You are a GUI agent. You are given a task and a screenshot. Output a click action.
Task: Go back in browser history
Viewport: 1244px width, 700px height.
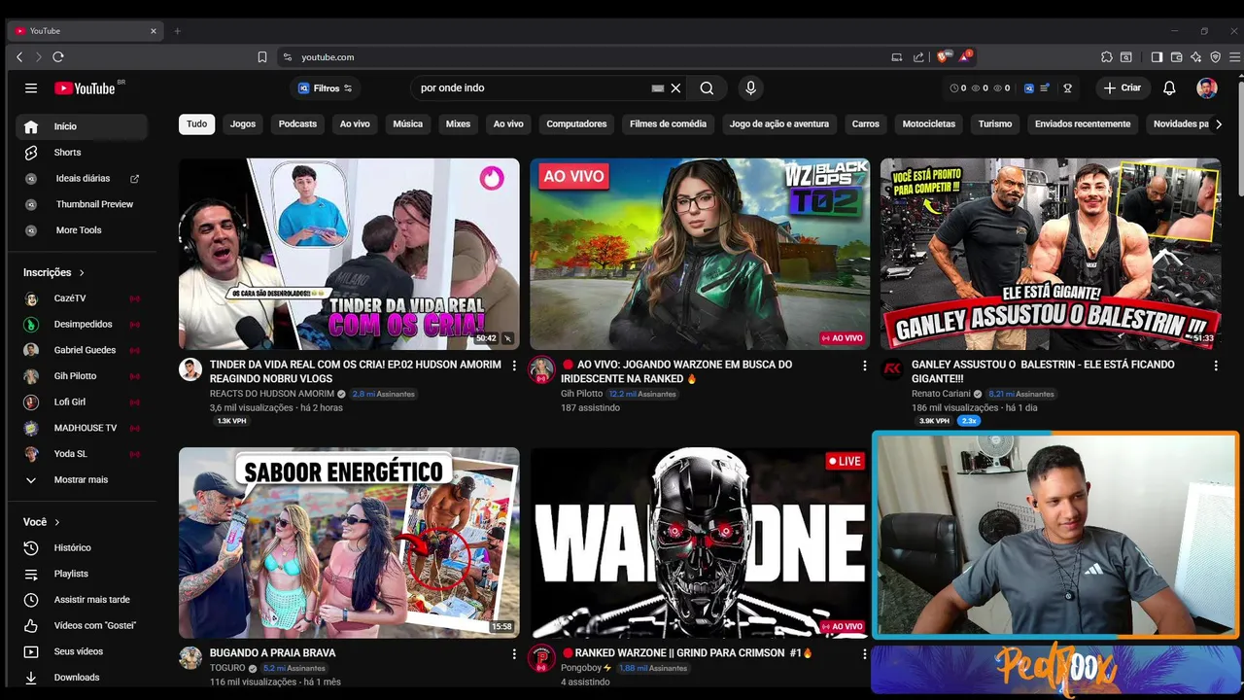click(x=19, y=57)
